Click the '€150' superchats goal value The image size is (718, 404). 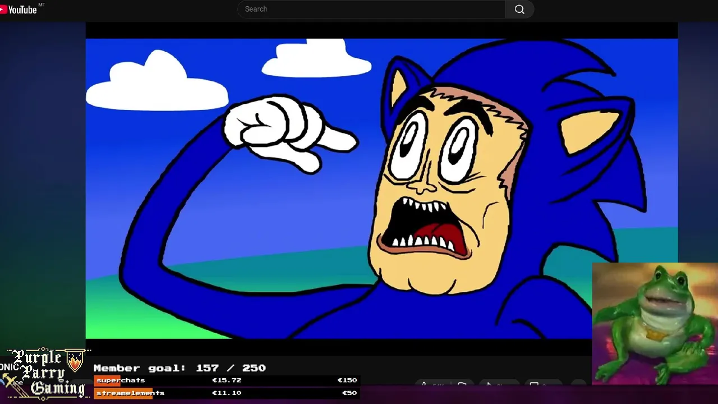[347, 380]
